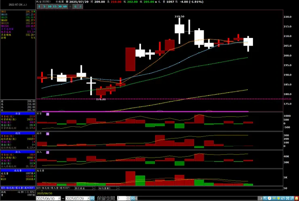Image resolution: width=299 pixels, height=201 pixels.
Task: Click the 176.00 low price label
Action: [x=101, y=99]
